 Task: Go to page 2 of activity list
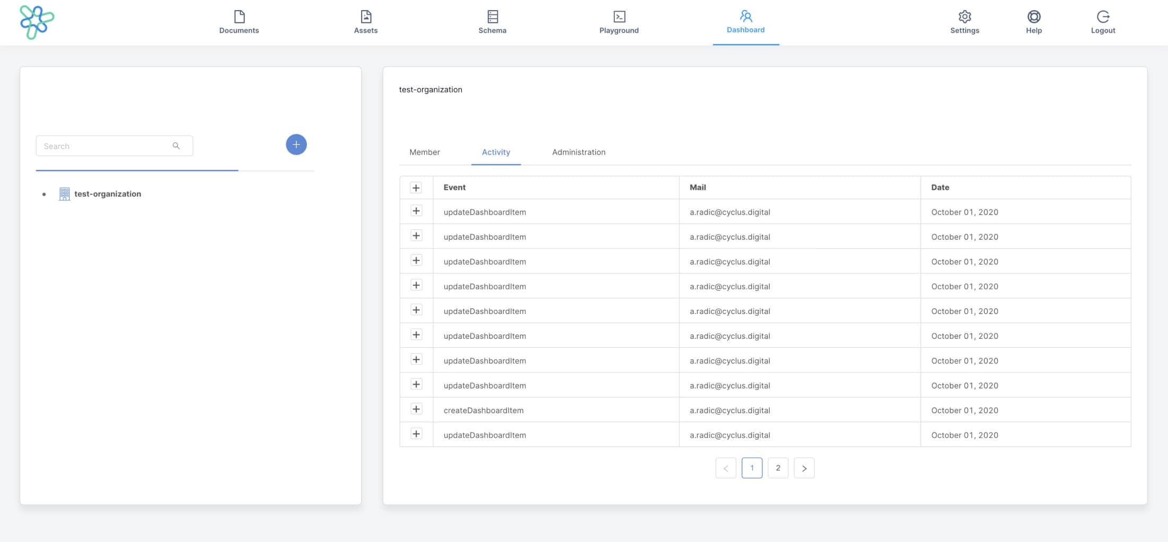click(x=778, y=468)
